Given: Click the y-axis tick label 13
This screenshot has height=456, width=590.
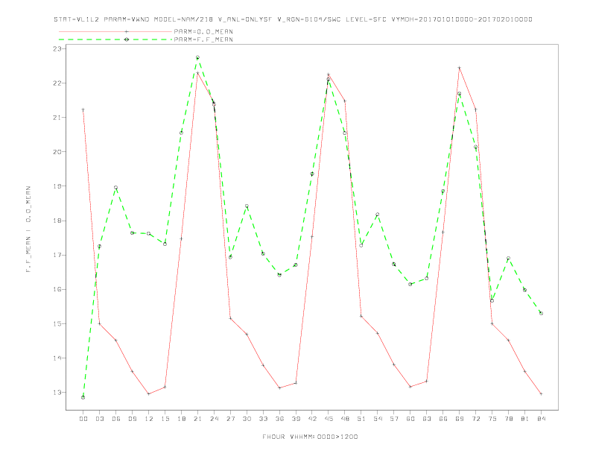Looking at the screenshot, I should coord(57,392).
